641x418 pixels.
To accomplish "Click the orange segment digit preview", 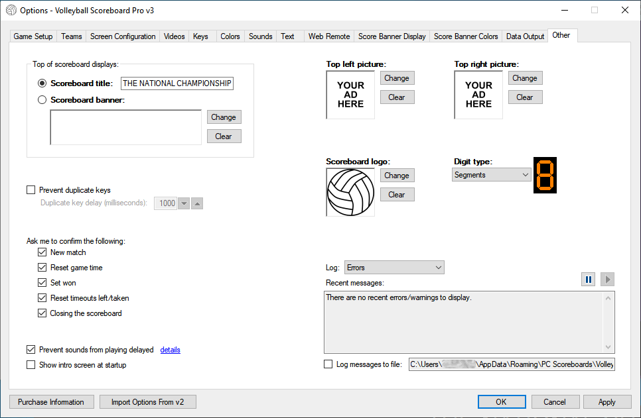I will pos(545,176).
